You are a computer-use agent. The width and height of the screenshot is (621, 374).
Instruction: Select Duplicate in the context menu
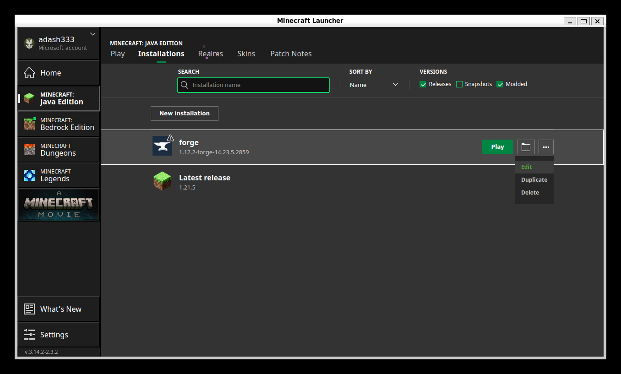tap(534, 180)
